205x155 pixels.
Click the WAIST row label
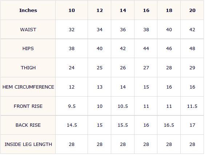28,30
